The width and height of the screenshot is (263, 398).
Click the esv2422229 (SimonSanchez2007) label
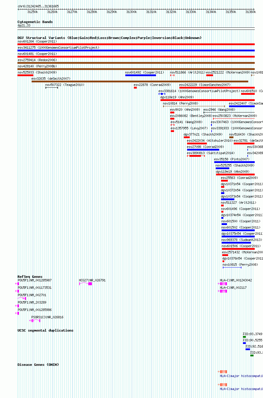point(205,85)
